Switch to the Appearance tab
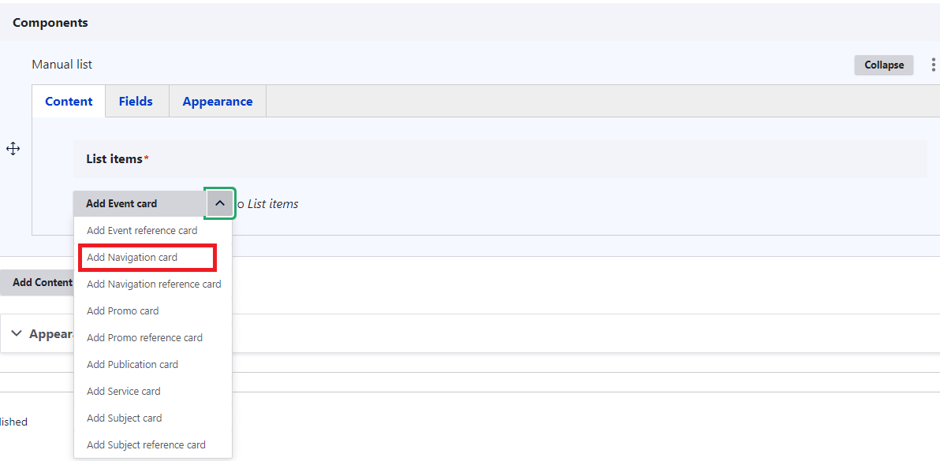 [x=218, y=102]
